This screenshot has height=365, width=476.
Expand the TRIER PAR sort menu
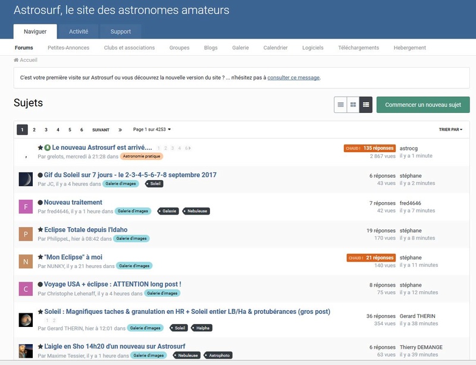pos(450,130)
